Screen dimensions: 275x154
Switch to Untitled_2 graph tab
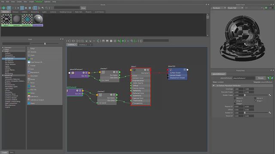(x=83, y=44)
